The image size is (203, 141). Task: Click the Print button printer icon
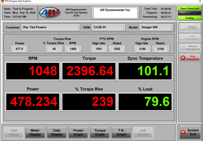click(x=183, y=27)
